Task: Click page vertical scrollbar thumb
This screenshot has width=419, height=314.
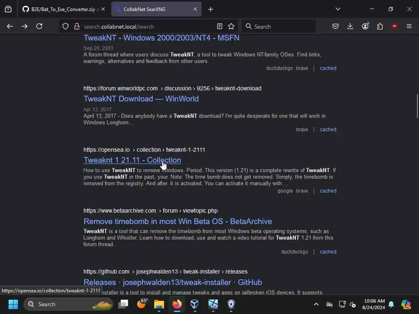Action: click(417, 106)
